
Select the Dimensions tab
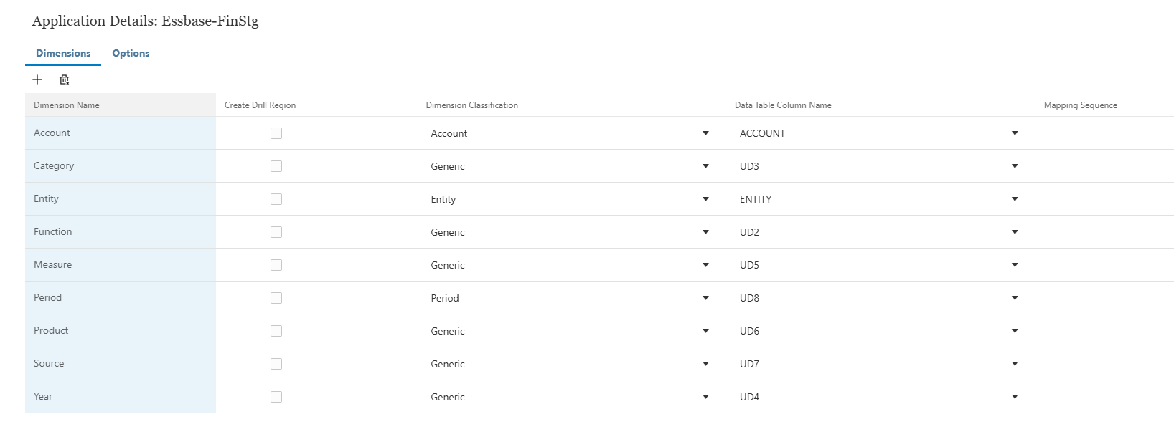[63, 53]
